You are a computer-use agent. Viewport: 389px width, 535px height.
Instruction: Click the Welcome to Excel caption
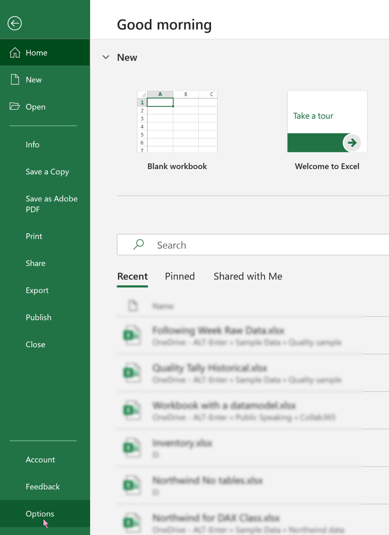pos(327,166)
